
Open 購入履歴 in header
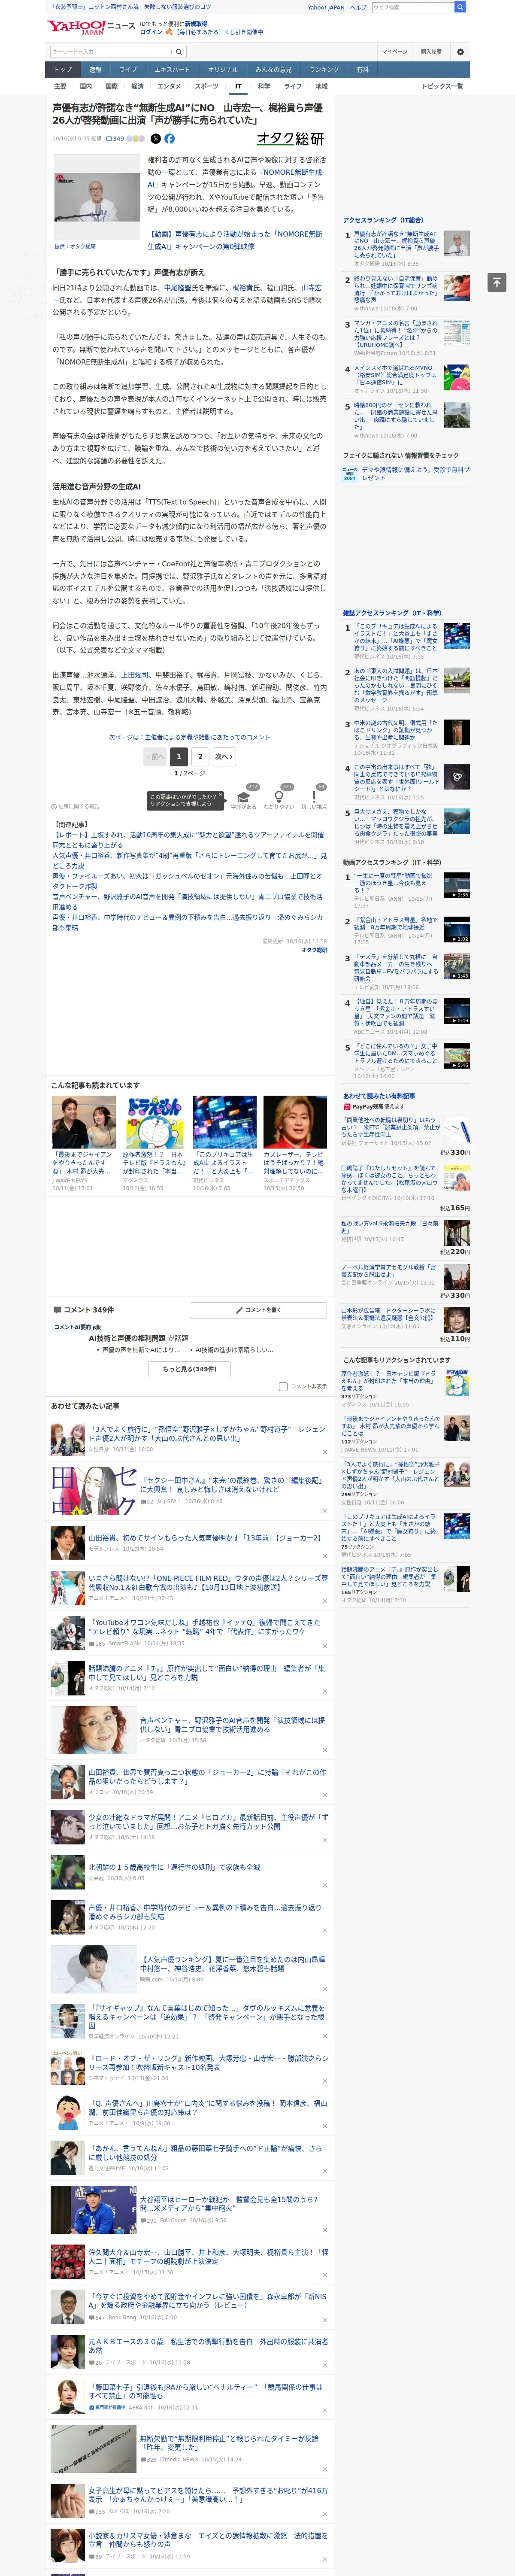coord(431,52)
